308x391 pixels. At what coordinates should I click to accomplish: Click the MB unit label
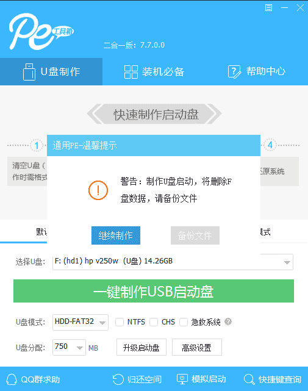tap(93, 348)
